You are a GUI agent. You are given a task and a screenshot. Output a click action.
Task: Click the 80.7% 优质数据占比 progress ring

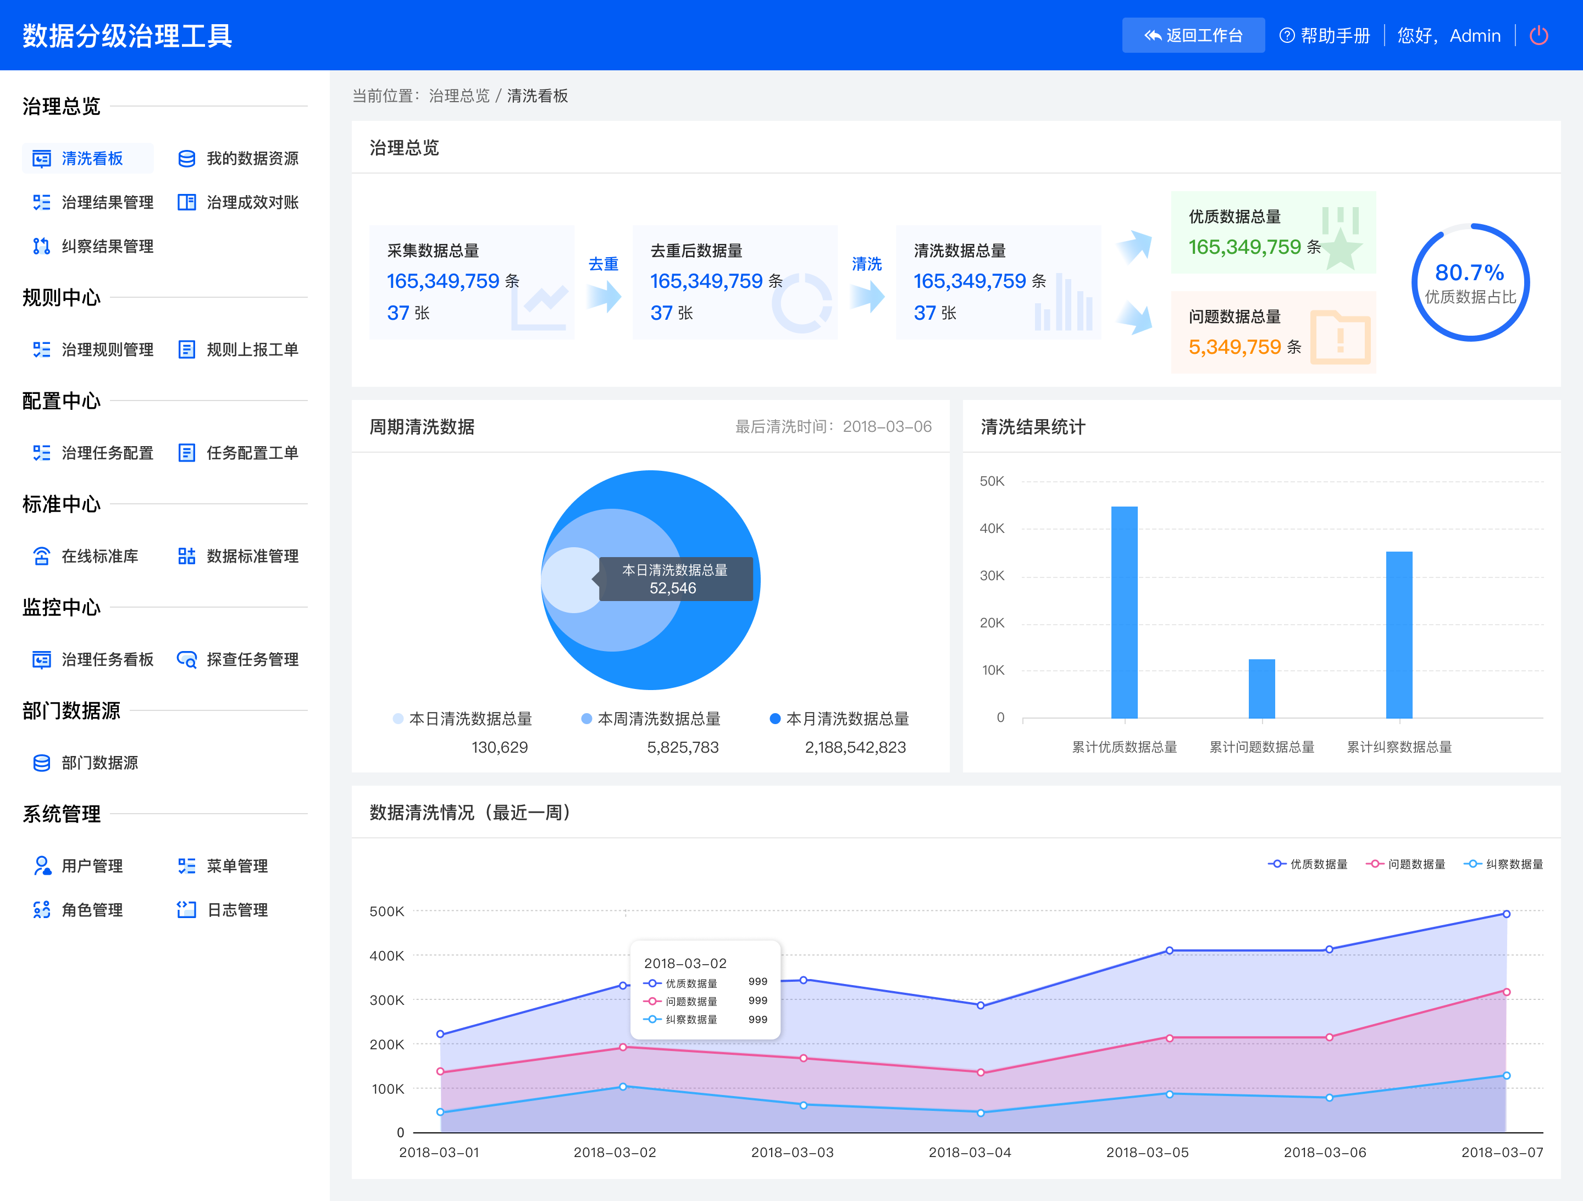1470,282
